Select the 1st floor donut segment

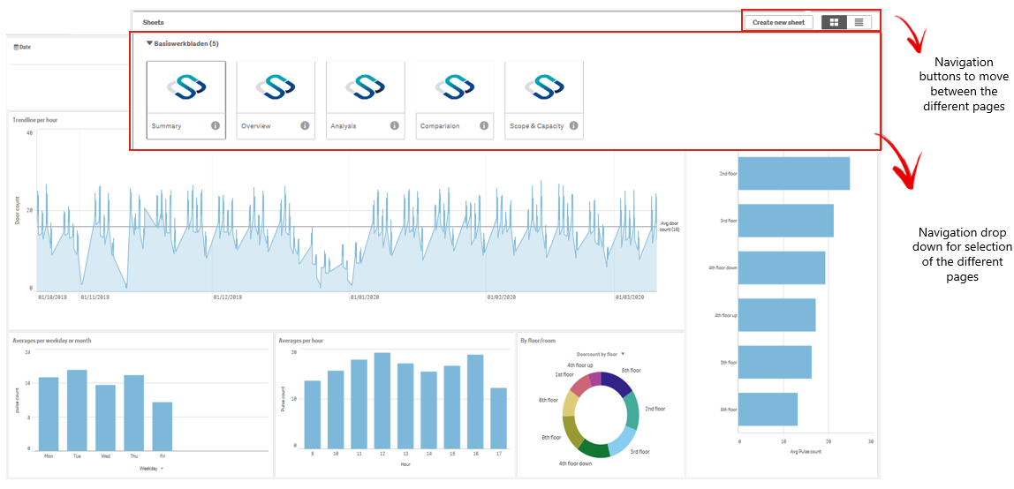(x=580, y=386)
